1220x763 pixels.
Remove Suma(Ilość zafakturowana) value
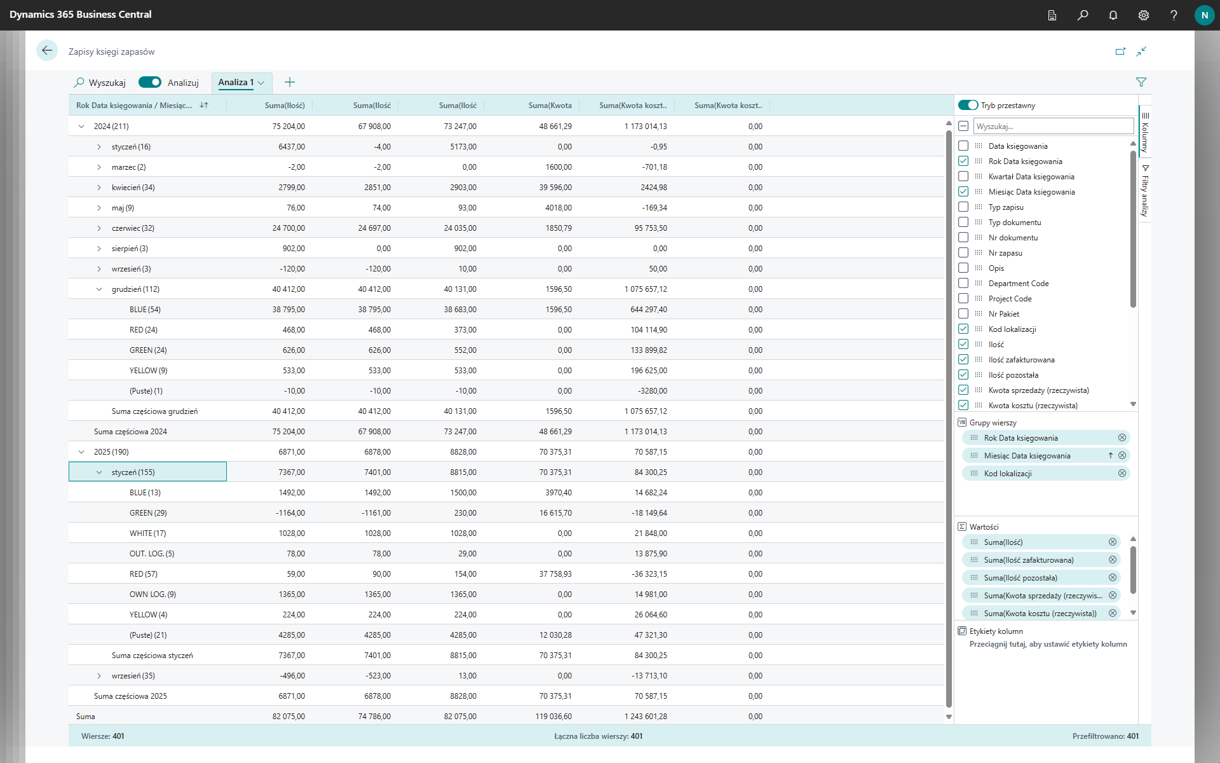[x=1113, y=560]
